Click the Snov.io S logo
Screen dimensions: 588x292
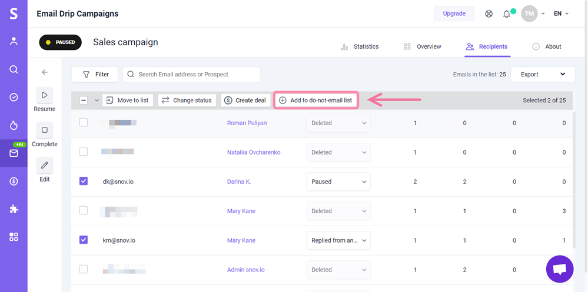pos(14,14)
